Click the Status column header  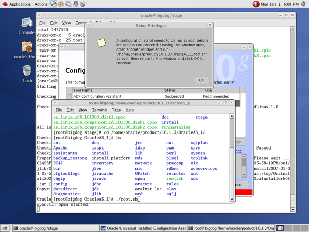click(x=183, y=90)
